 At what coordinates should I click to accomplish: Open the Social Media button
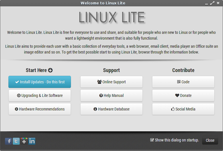183,109
